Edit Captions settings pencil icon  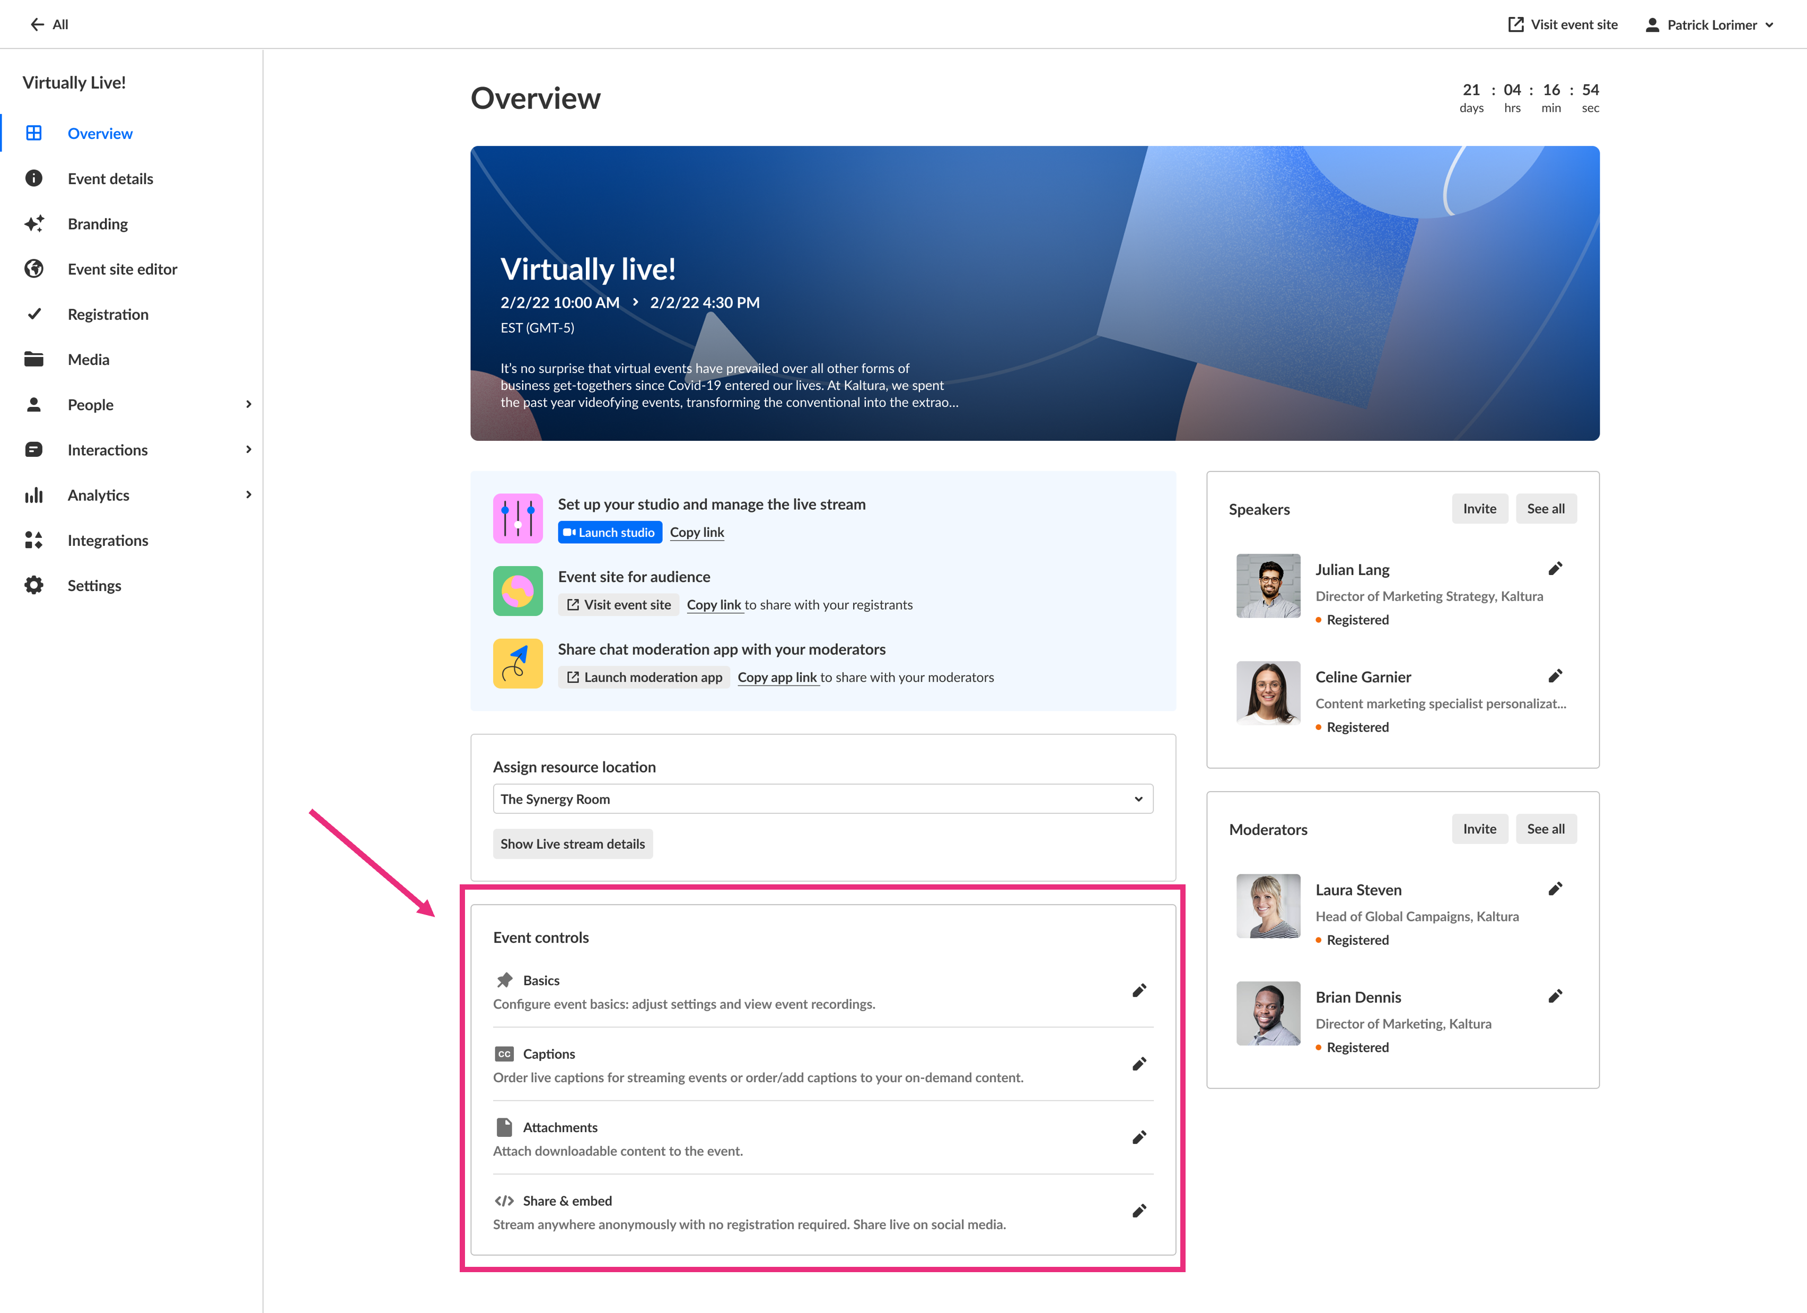coord(1138,1064)
